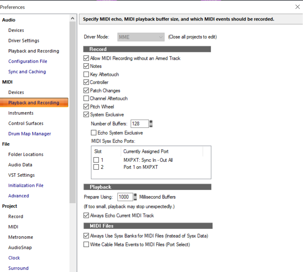Decrease the Prepare Using millisecond spinner

(135, 199)
